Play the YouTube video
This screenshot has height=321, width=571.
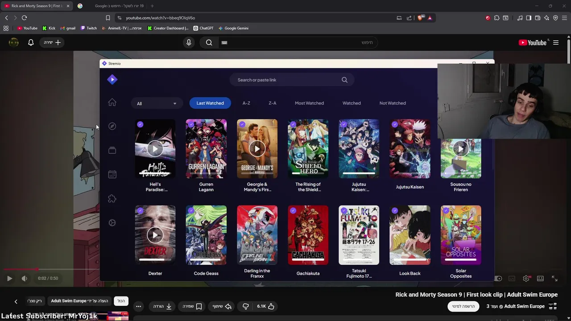click(x=9, y=278)
